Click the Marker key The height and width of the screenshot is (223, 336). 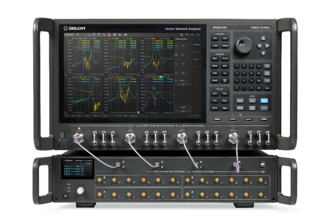215,66
